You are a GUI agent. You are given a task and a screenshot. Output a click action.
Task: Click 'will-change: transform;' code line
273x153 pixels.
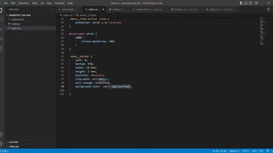coord(93,83)
